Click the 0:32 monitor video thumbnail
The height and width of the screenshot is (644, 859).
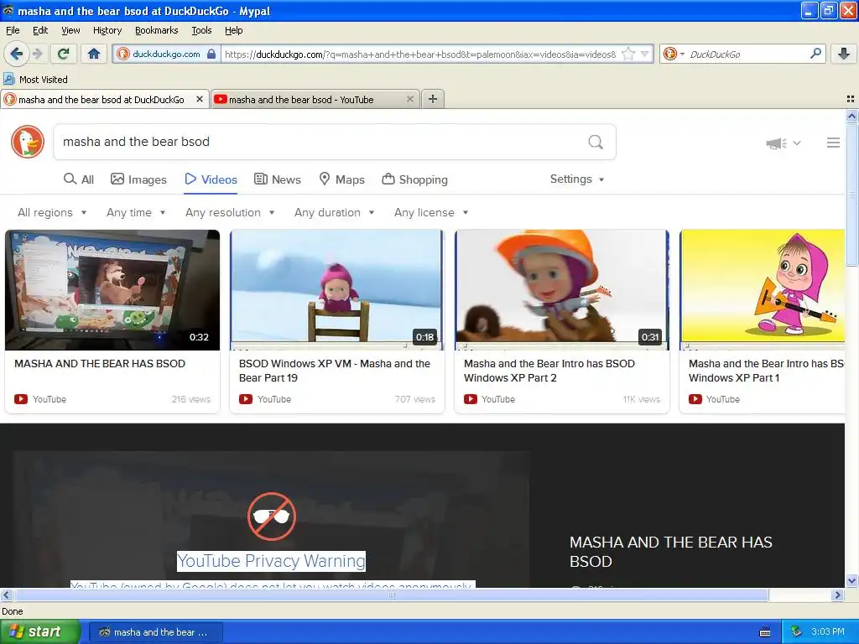[112, 289]
